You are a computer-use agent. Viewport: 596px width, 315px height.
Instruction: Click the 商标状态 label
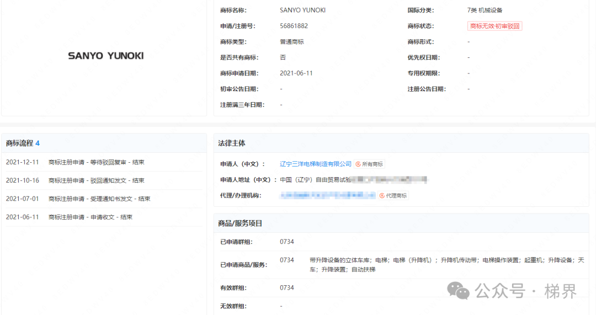pyautogui.click(x=421, y=26)
